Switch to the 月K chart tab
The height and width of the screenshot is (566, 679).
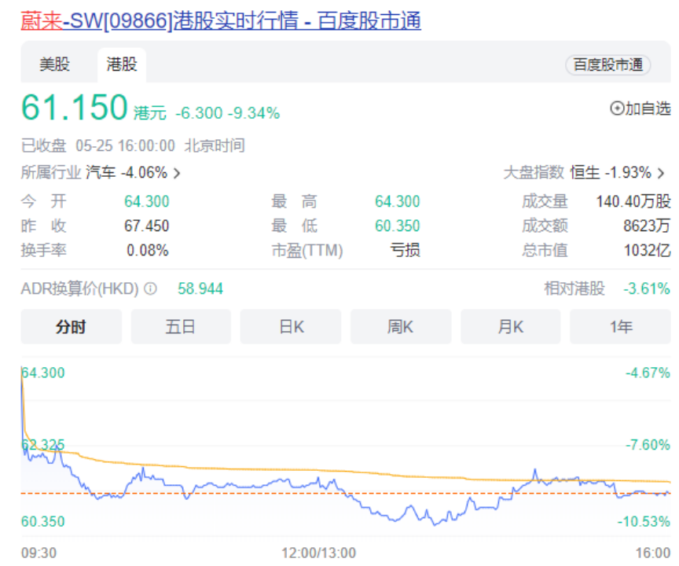(x=511, y=326)
